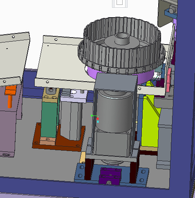This screenshot has height=198, width=195.
Task: Pick the small light-orange block near the blue bracket
Action: (83, 158)
